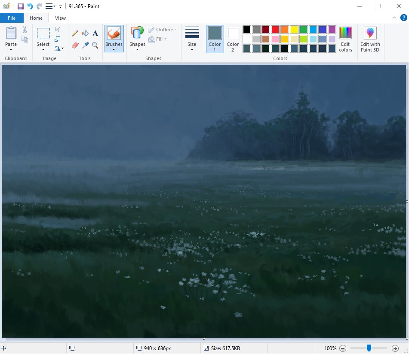Viewport: 409px width, 354px height.
Task: Click the Edit colors rainbow icon
Action: click(345, 33)
